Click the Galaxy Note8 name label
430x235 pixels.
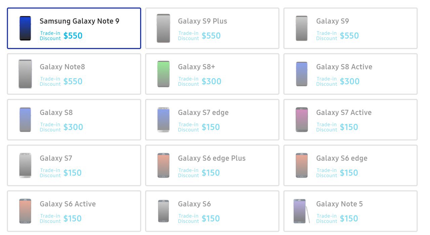pyautogui.click(x=62, y=67)
